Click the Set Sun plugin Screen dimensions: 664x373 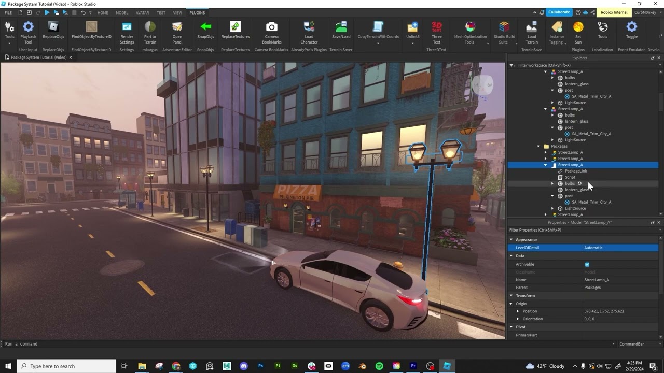point(578,32)
